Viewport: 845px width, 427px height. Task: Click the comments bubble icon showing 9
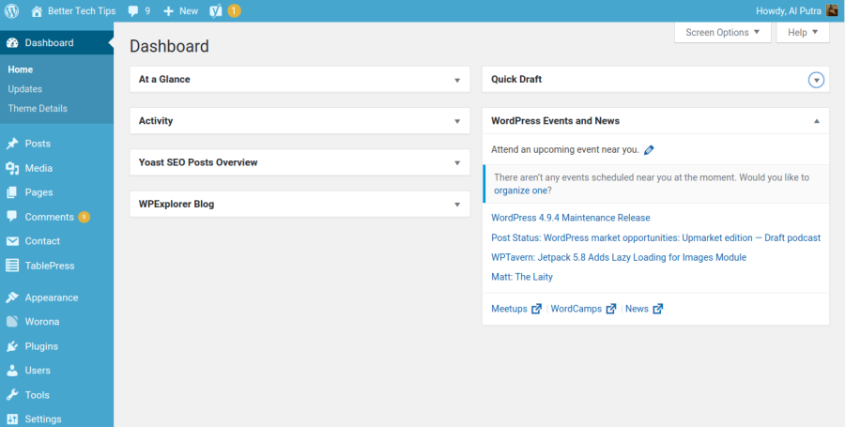[x=134, y=11]
